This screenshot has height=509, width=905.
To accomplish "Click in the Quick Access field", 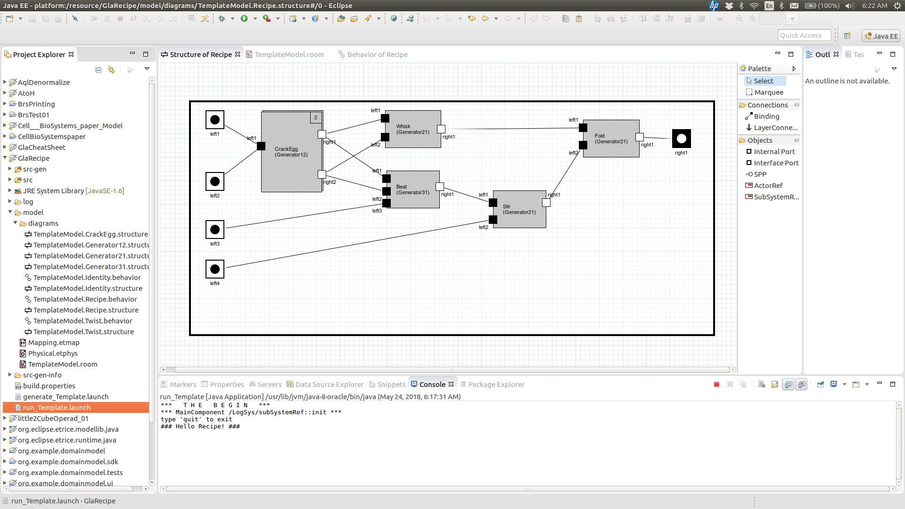I will pyautogui.click(x=804, y=35).
